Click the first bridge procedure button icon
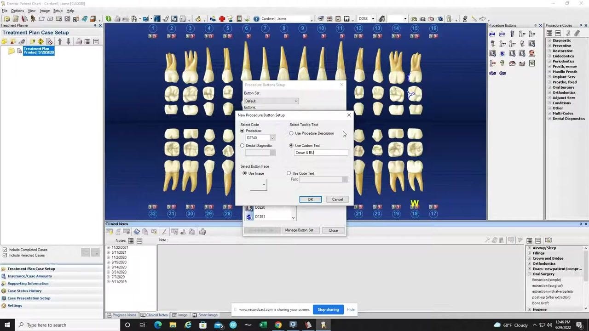 [x=492, y=34]
